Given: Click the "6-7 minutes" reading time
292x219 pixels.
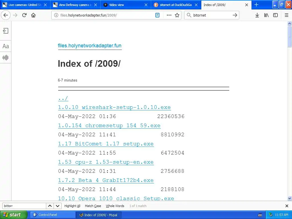Looking at the screenshot, I should pos(67,80).
